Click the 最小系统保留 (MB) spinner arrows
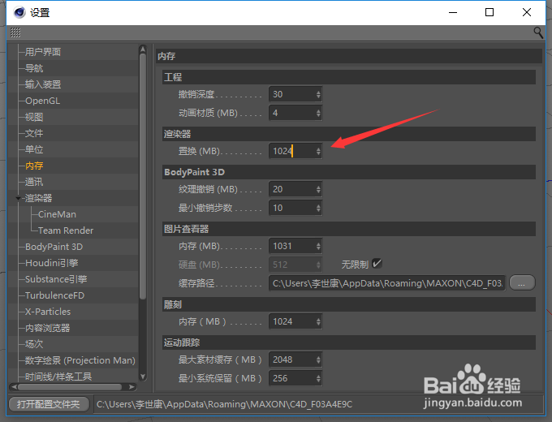 pos(318,378)
